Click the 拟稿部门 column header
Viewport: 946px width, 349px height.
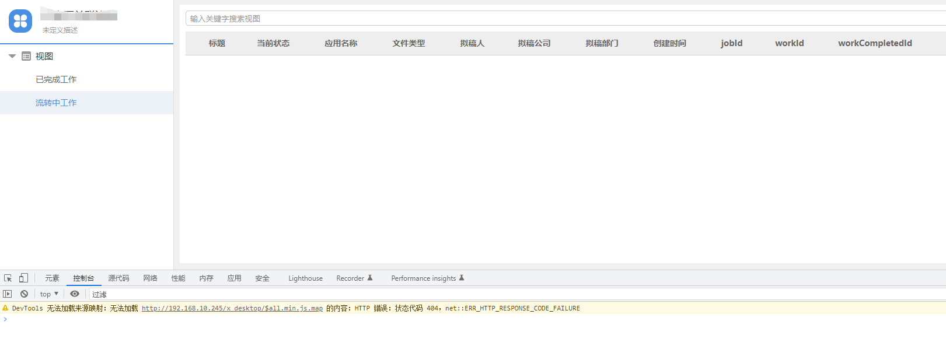point(602,43)
